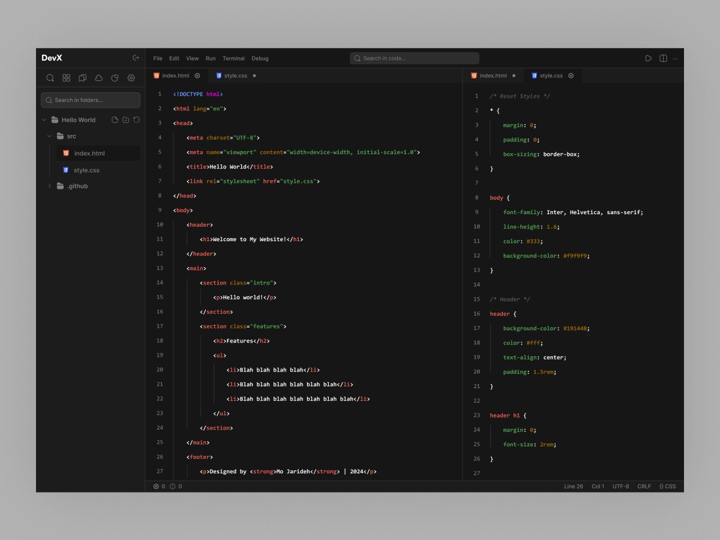The image size is (720, 540).
Task: Click the errors count icon in status bar
Action: click(156, 487)
